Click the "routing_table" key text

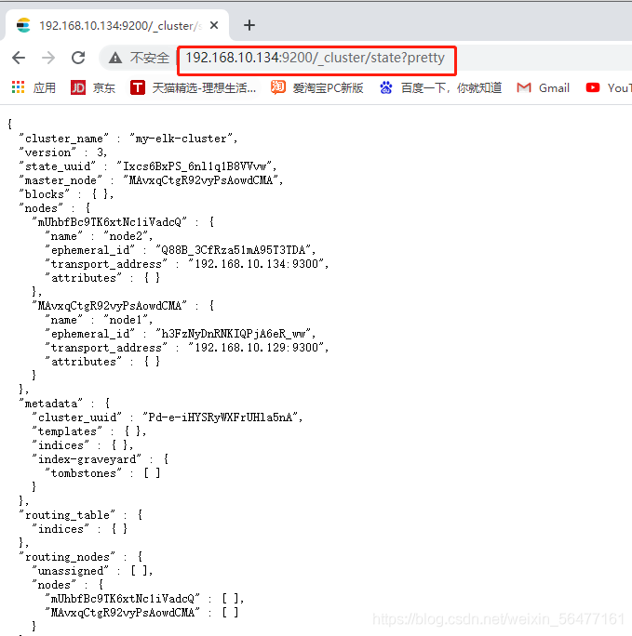pyautogui.click(x=67, y=515)
